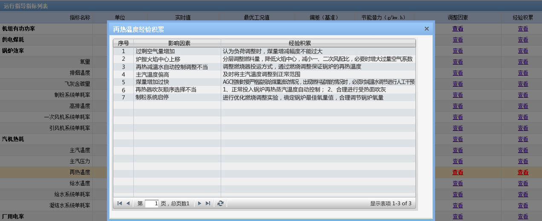This screenshot has width=542, height=221.
Task: Go to the next page of the grid
Action: pyautogui.click(x=199, y=204)
